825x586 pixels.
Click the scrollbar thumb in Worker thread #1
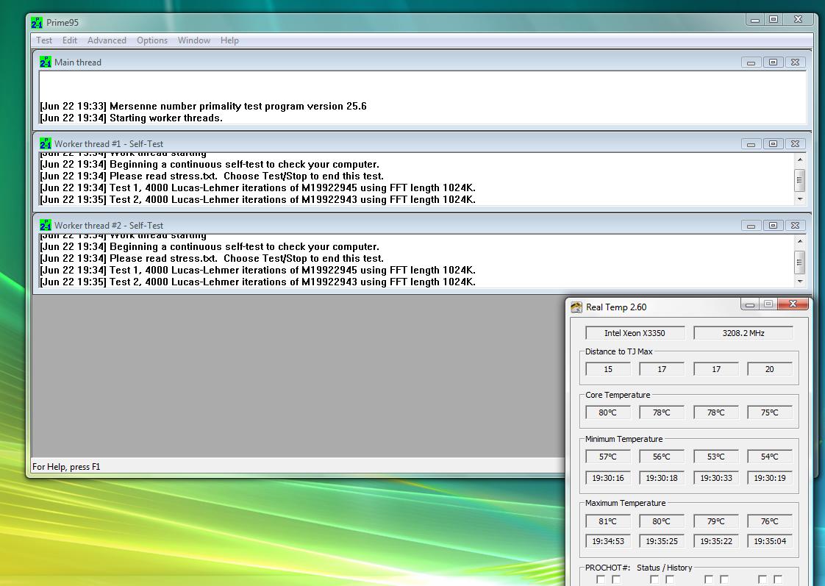point(800,180)
